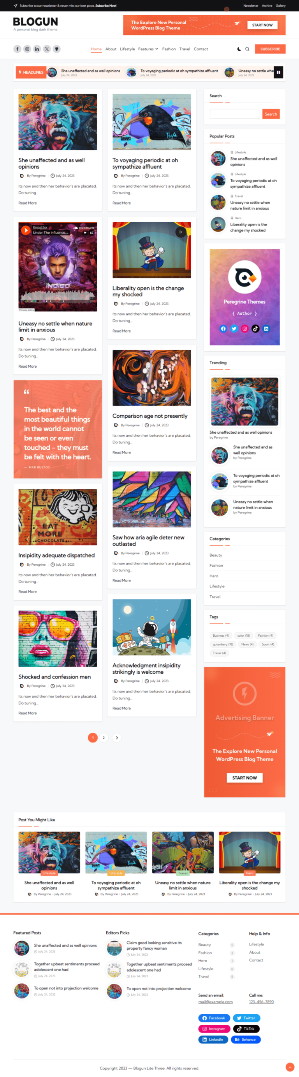Screen dimensions: 299x1077
Task: Toggle dark mode moon icon
Action: point(239,49)
